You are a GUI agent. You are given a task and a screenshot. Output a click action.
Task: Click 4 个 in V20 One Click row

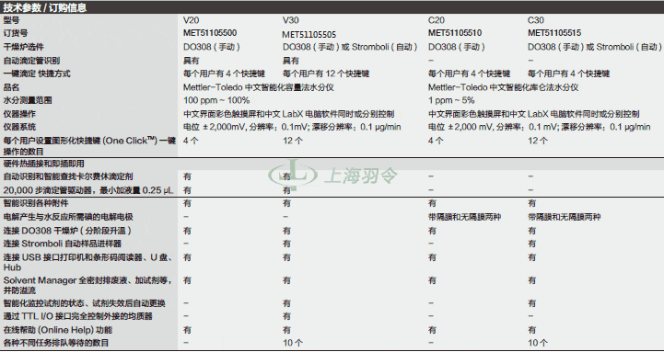pos(191,141)
